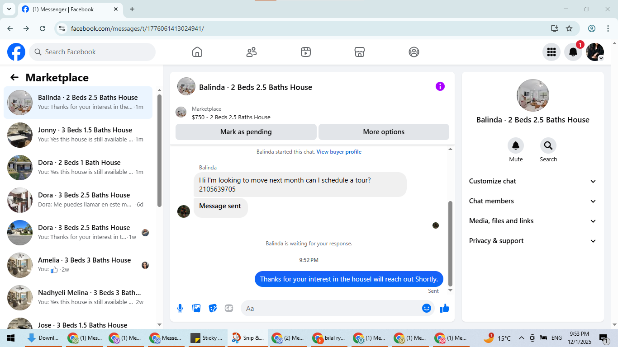Go to the Home feed icon
This screenshot has width=618, height=347.
coord(197,52)
